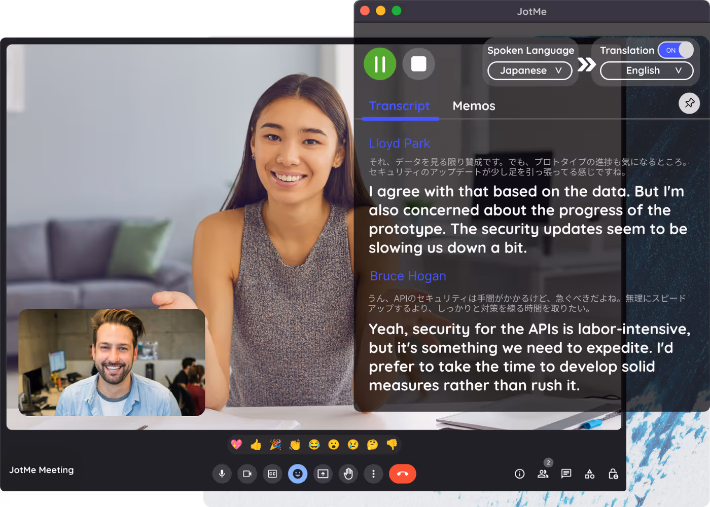Toggle closed captions in the meeting
Screen dimensions: 710x507
(272, 474)
